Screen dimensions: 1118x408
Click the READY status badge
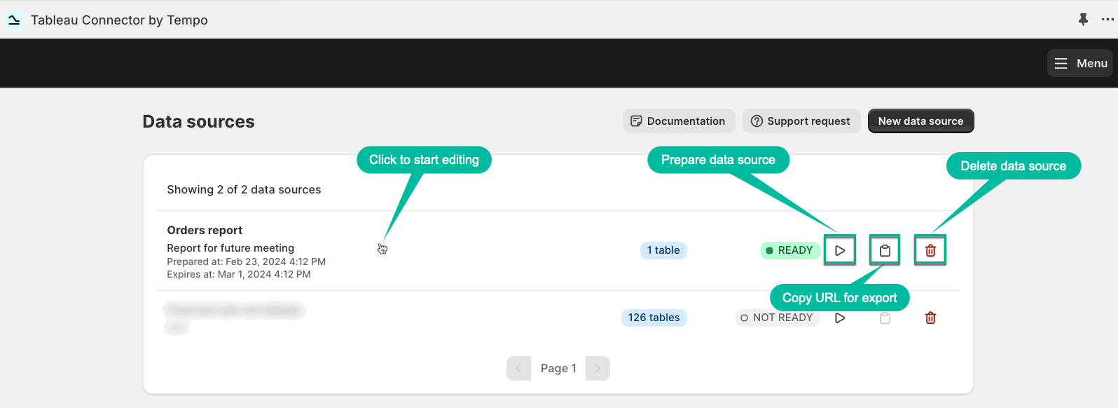[789, 250]
